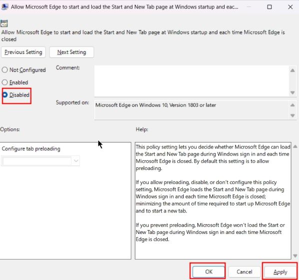Click the Comment box scroll down arrow

[293, 92]
